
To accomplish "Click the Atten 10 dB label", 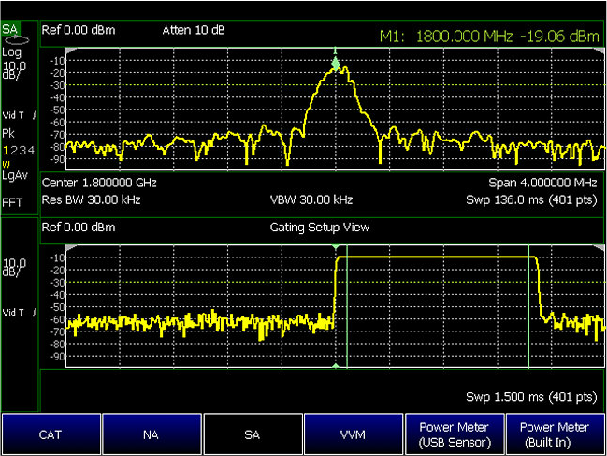I will pos(191,30).
